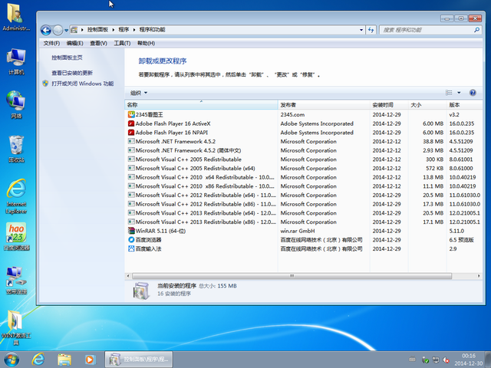Expand the address bar history dropdown
The image size is (491, 368).
point(361,30)
